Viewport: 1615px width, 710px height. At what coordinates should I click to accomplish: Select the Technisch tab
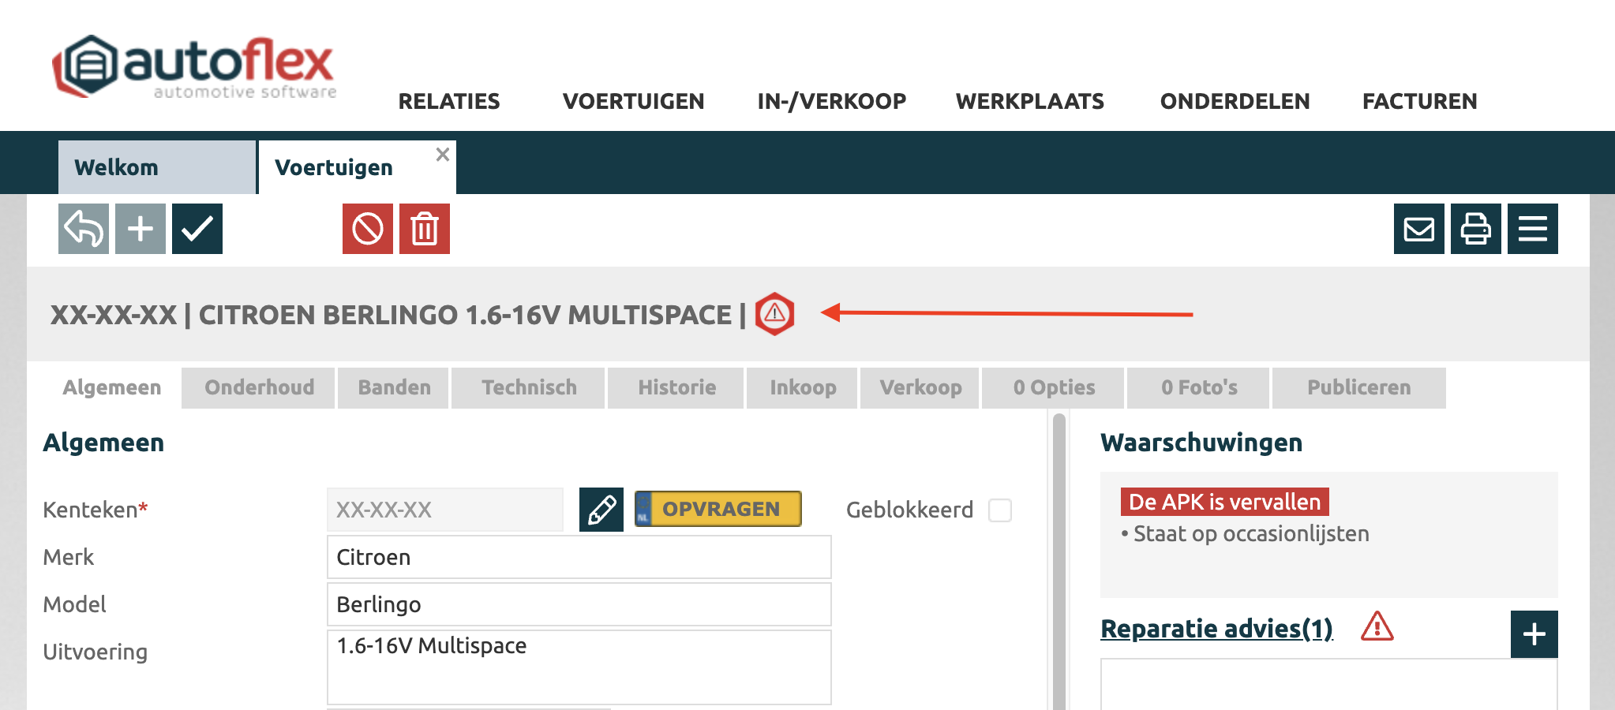coord(529,387)
